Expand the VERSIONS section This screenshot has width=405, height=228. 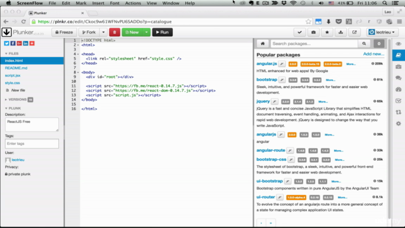tap(18, 99)
